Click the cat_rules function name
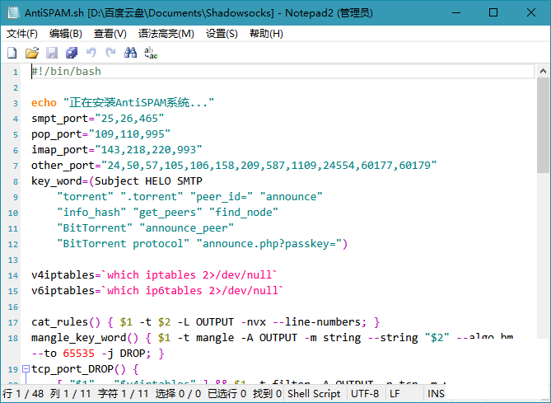 click(x=60, y=322)
